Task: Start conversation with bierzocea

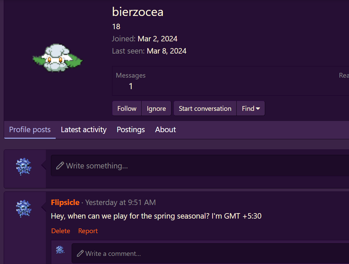Action: pos(205,108)
